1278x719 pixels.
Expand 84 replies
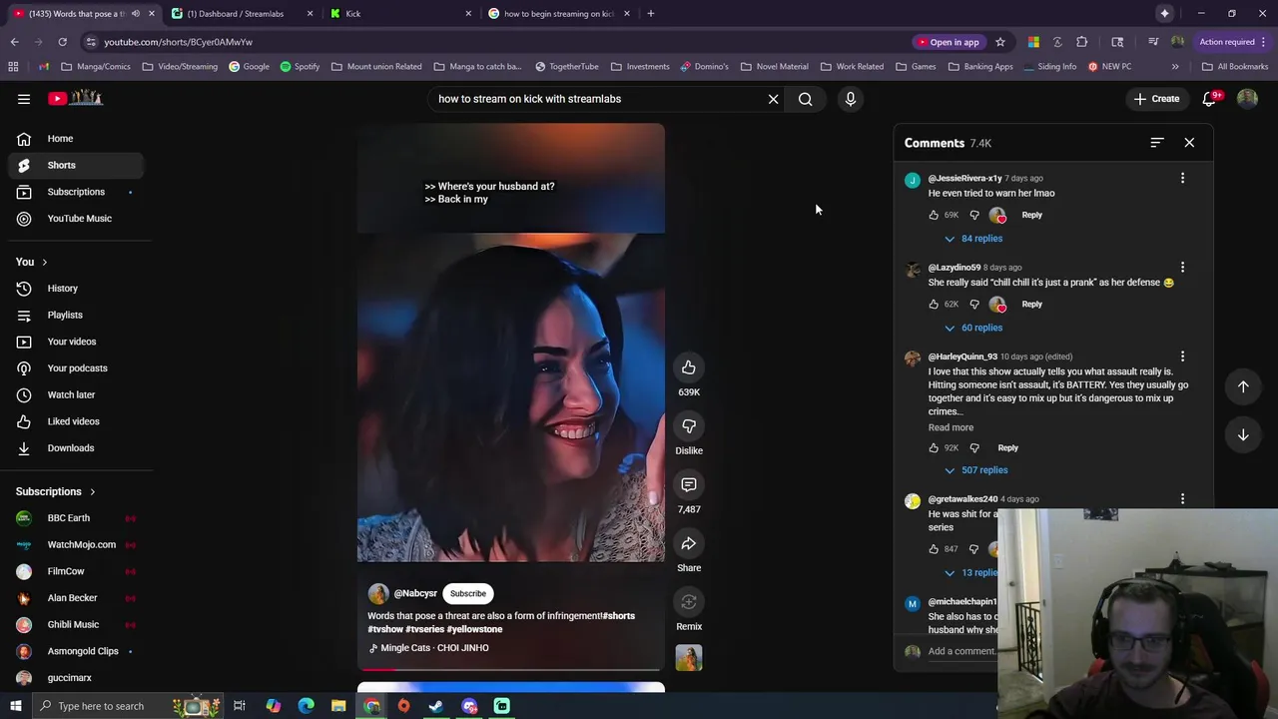click(973, 239)
